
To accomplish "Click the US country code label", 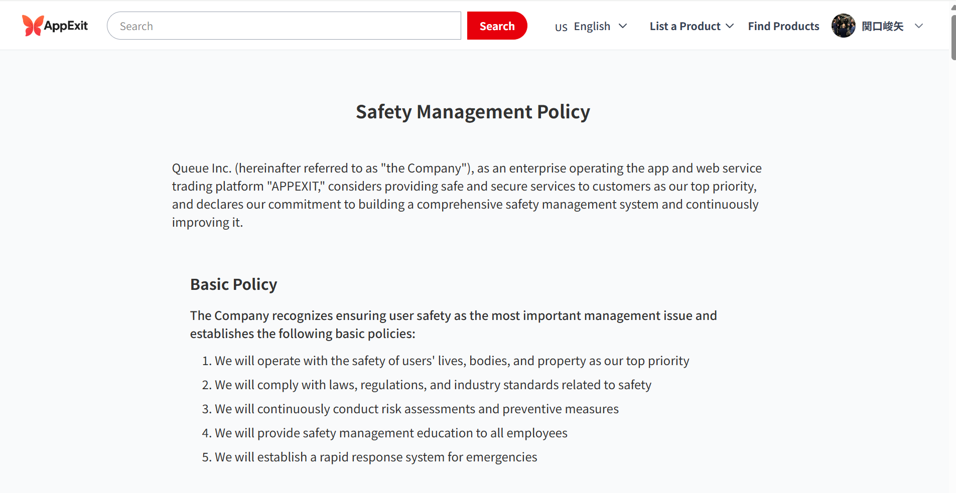I will coord(561,27).
